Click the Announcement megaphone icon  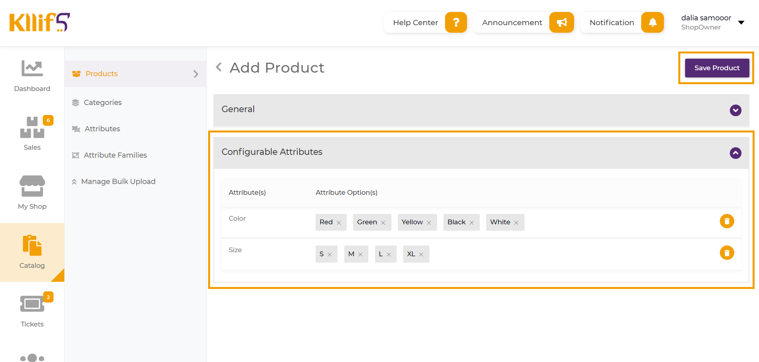click(x=562, y=22)
